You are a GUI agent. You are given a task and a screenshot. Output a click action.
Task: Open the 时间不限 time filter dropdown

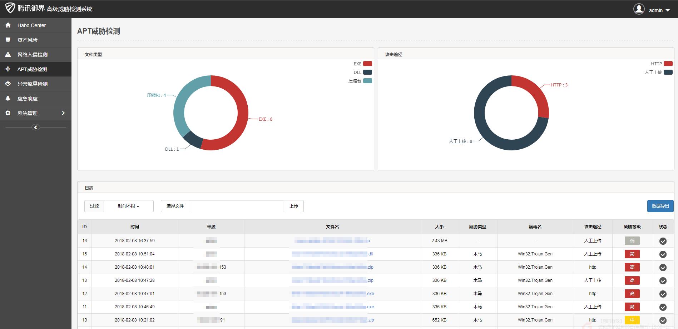tap(129, 206)
